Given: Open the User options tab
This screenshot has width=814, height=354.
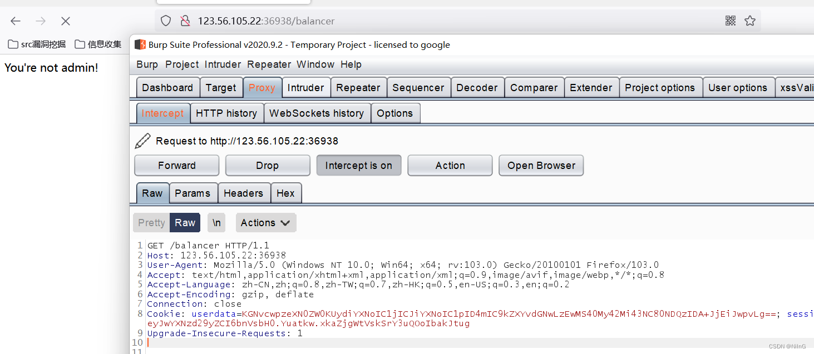Looking at the screenshot, I should (x=738, y=88).
